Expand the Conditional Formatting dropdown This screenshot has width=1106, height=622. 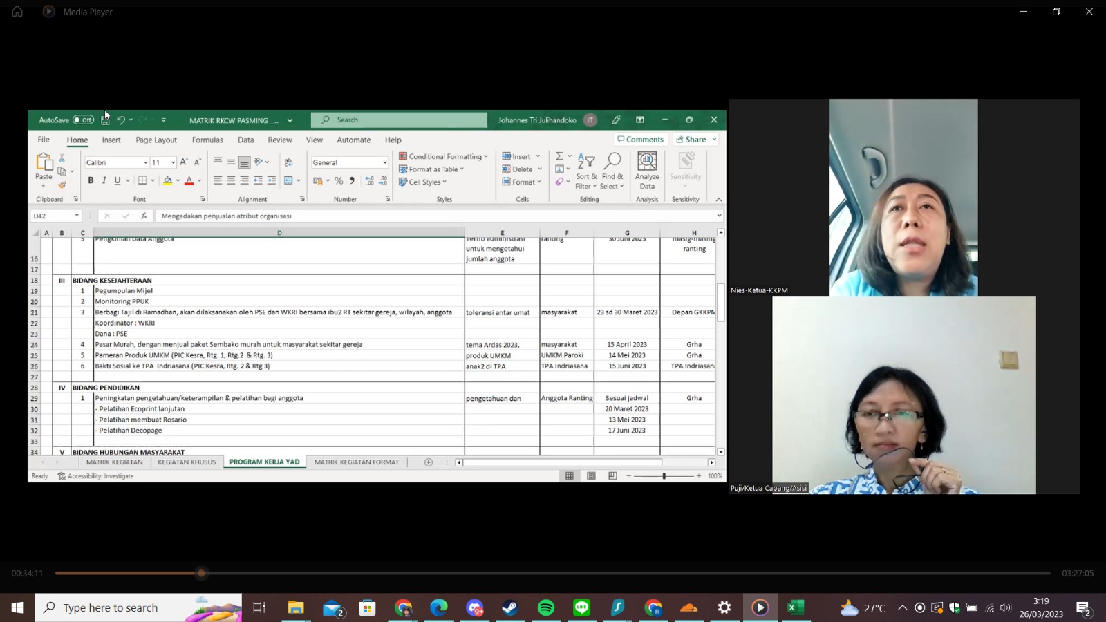click(444, 156)
